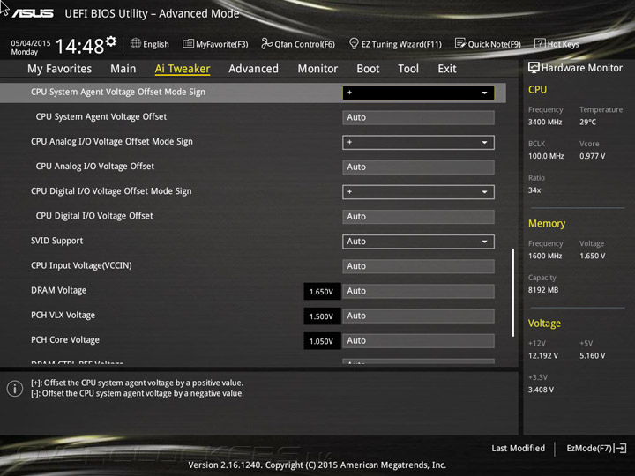Click the 1.500V PCH VLX value box
The height and width of the screenshot is (476, 635).
tap(322, 316)
